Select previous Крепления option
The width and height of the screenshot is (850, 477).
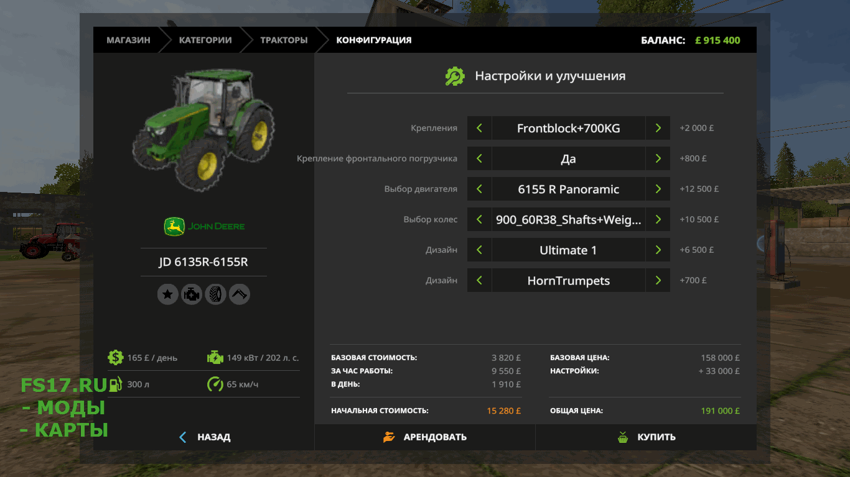pos(479,128)
